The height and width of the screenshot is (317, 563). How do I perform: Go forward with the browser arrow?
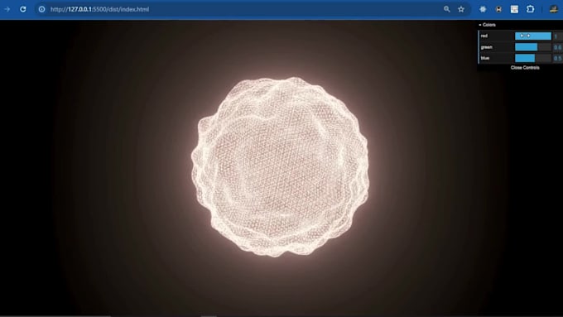(x=7, y=9)
